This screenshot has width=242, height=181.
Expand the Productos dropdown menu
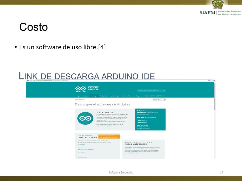tap(104, 96)
